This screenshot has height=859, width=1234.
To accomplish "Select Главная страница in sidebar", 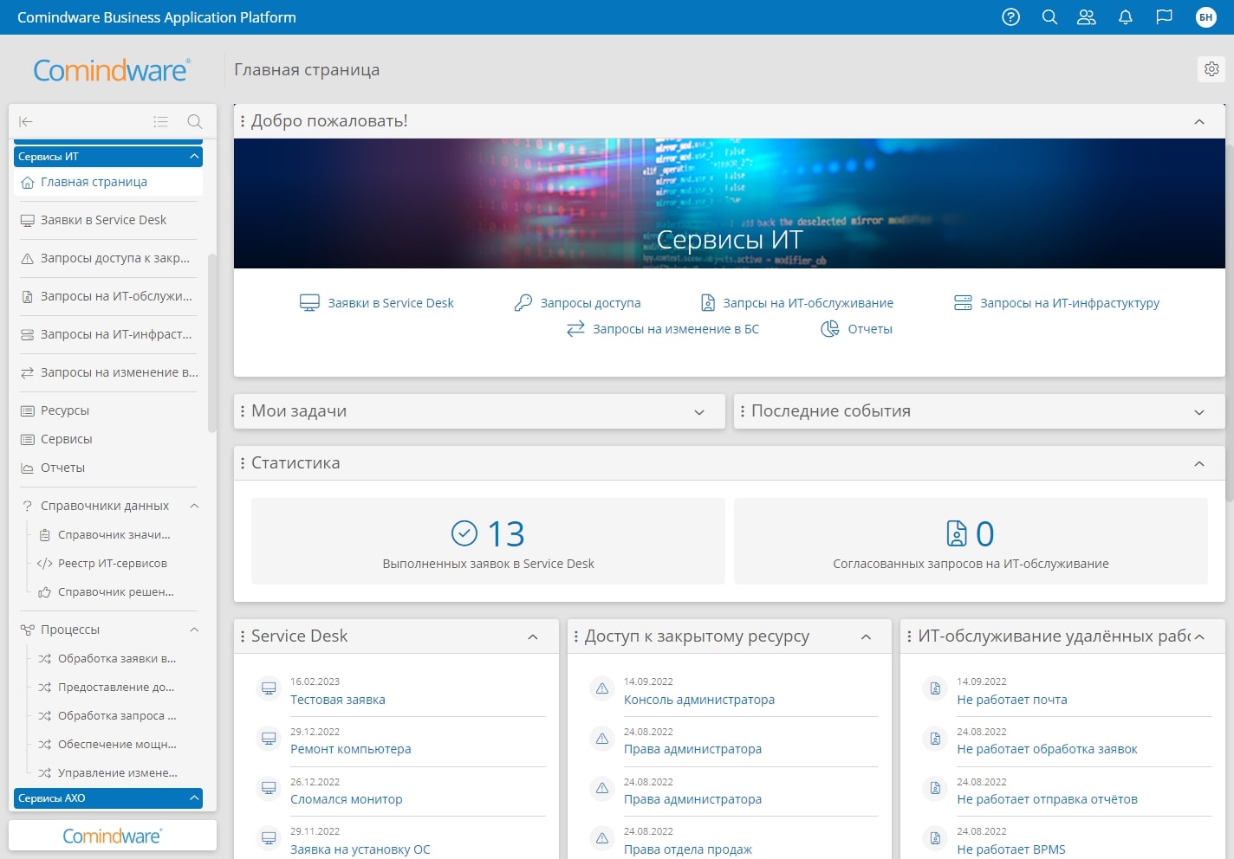I will [108, 182].
